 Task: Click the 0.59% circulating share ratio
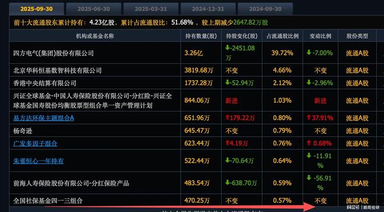(x=282, y=183)
